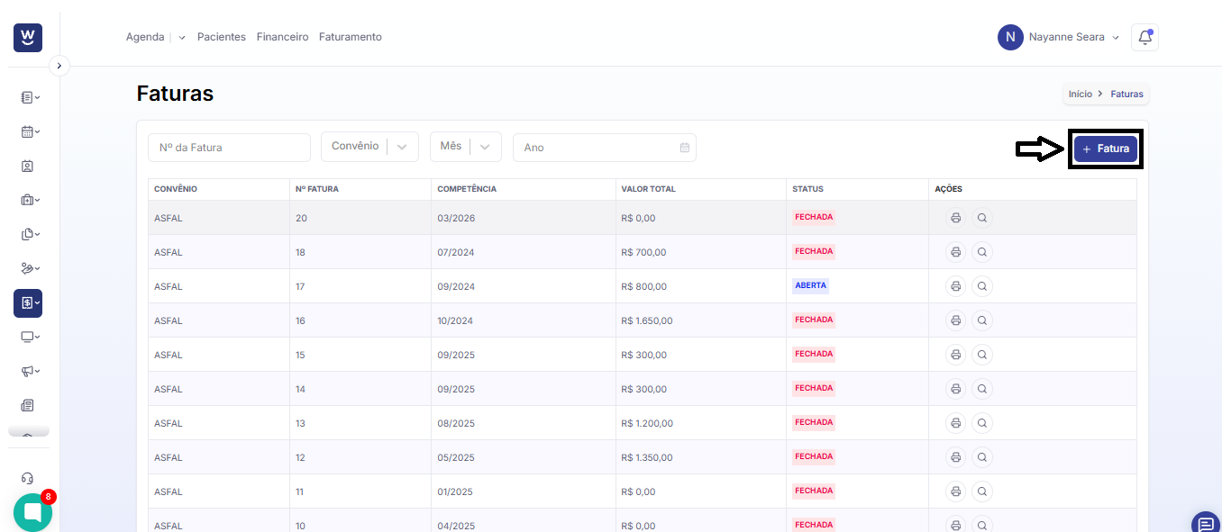Click the value R$ 1.350,00

click(647, 457)
